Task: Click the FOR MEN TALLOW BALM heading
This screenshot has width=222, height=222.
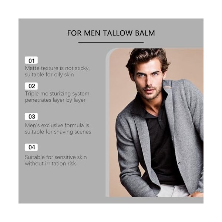Action: [111, 33]
